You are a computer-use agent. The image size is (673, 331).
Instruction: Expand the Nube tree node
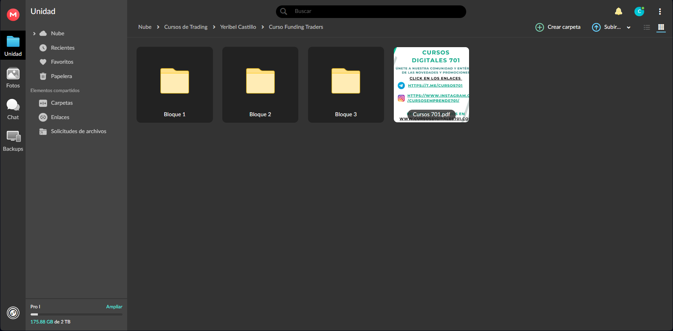[x=34, y=33]
